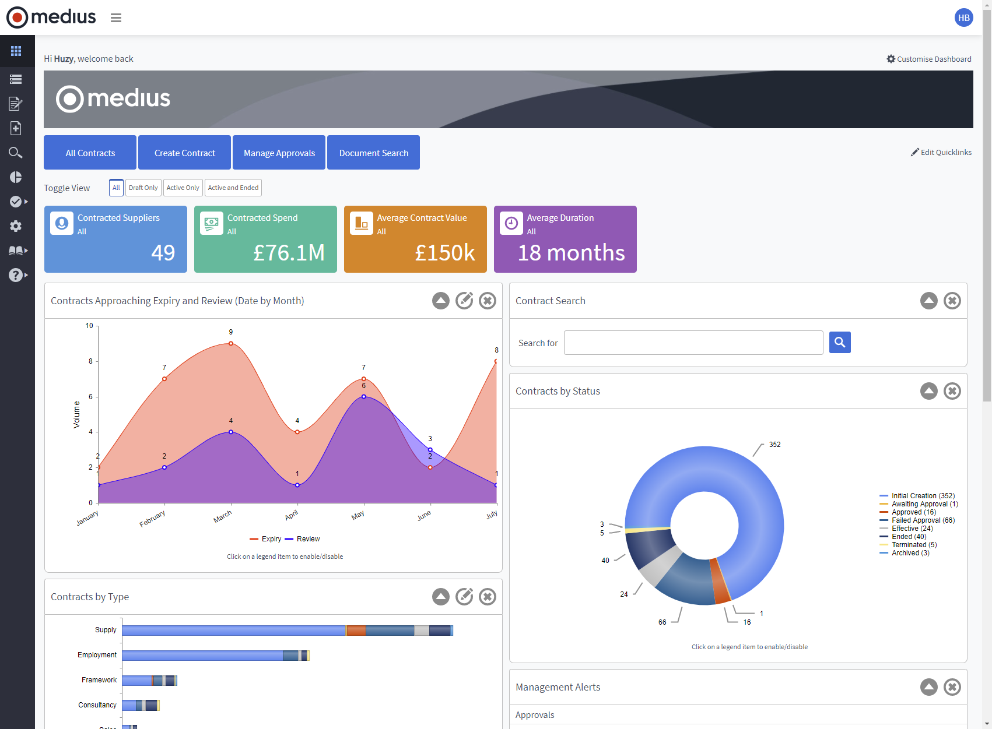This screenshot has width=992, height=729.
Task: Collapse the Contracts by Type widget
Action: coord(441,597)
